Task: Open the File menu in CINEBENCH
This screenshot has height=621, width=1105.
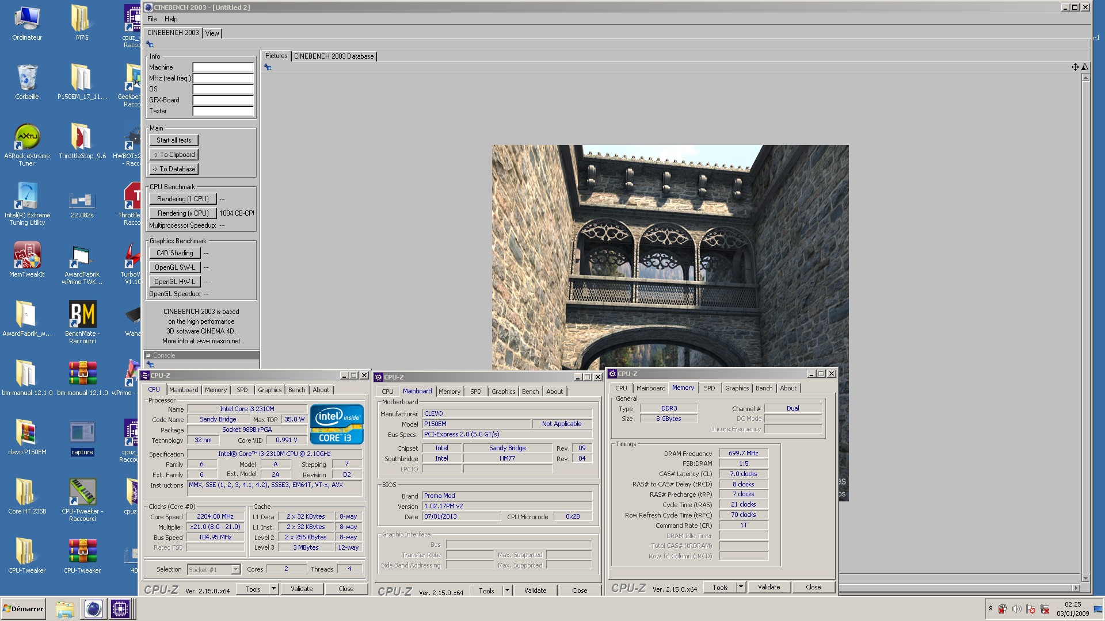Action: click(x=152, y=19)
